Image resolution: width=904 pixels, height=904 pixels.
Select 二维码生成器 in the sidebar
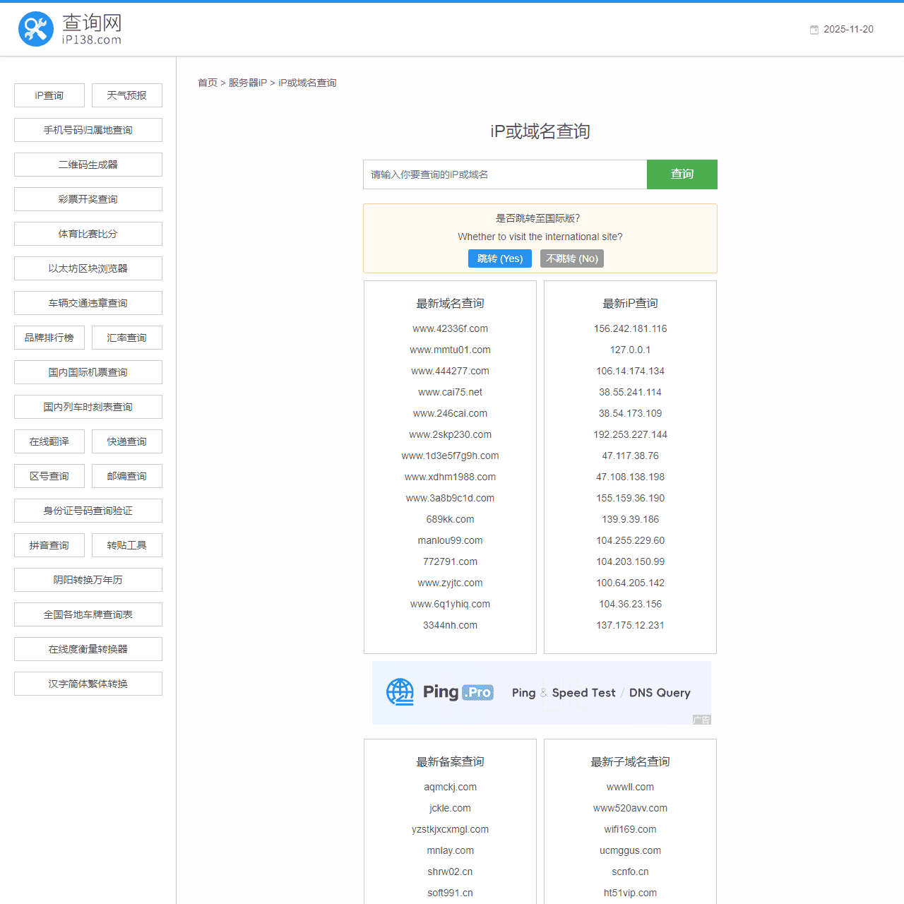[88, 165]
